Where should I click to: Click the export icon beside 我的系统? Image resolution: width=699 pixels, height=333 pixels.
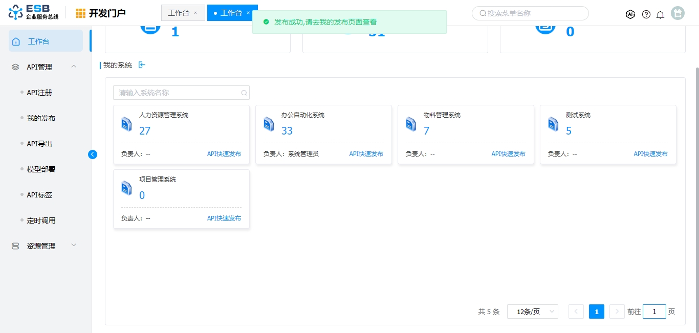[142, 65]
